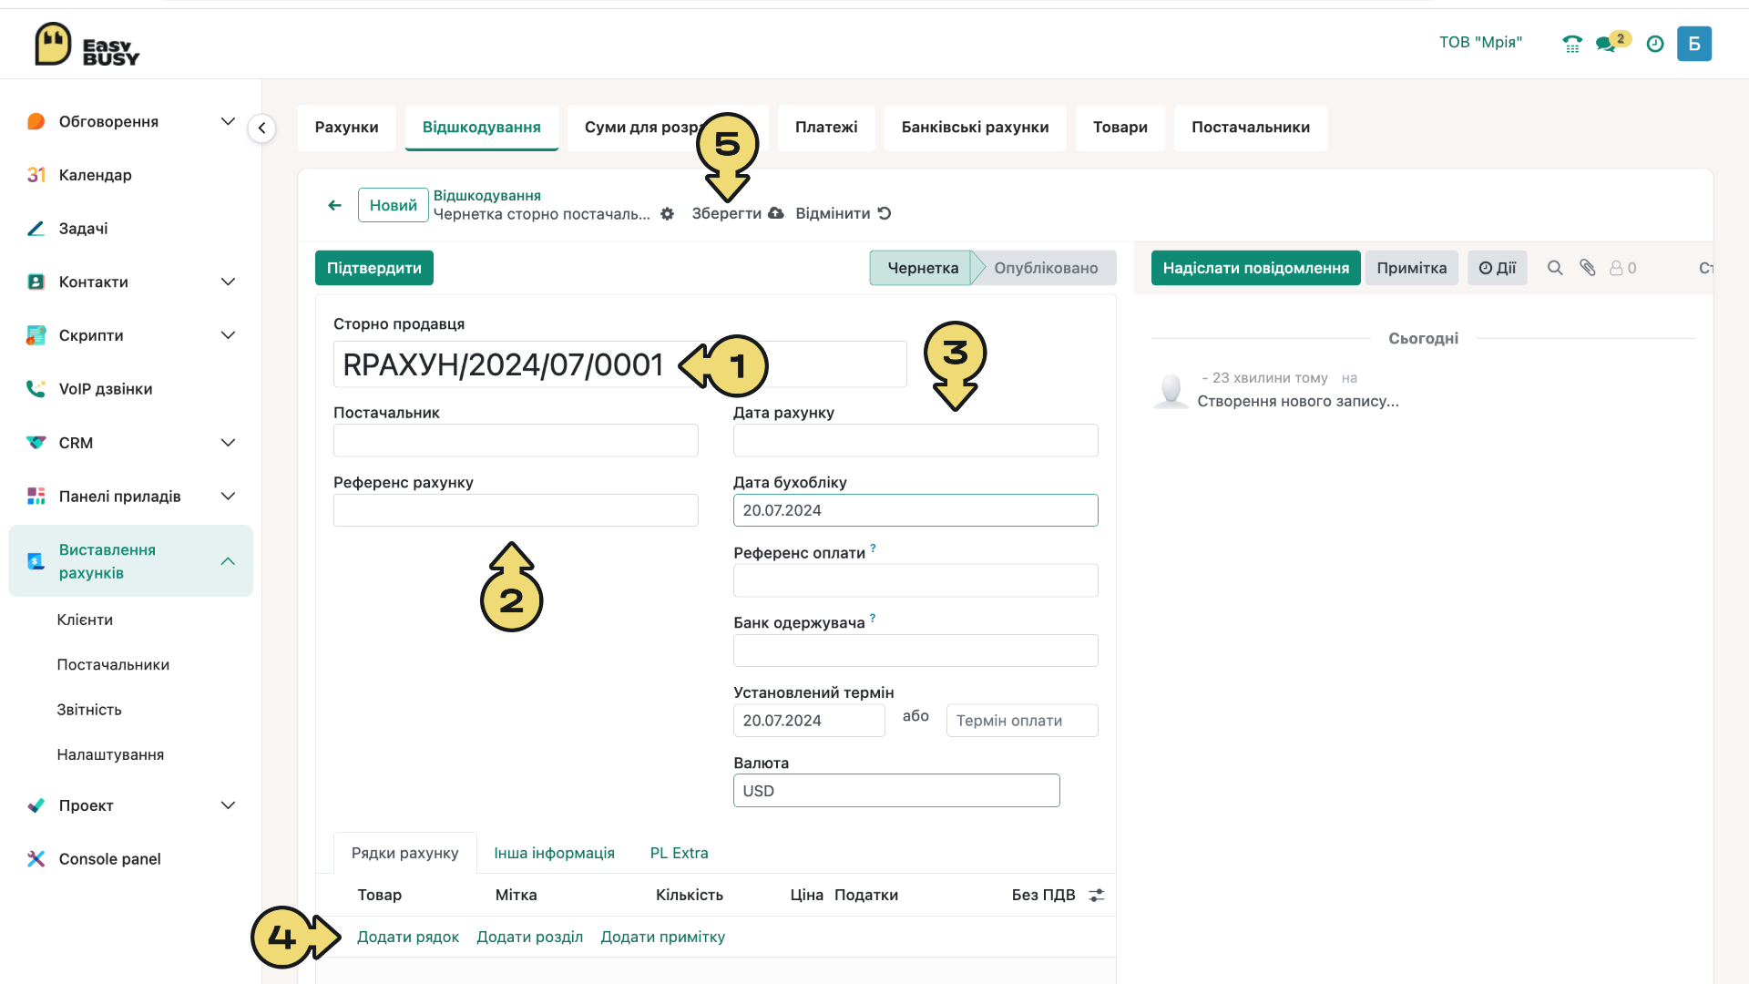The height and width of the screenshot is (984, 1749).
Task: Click Зберегти to save the record
Action: click(737, 214)
